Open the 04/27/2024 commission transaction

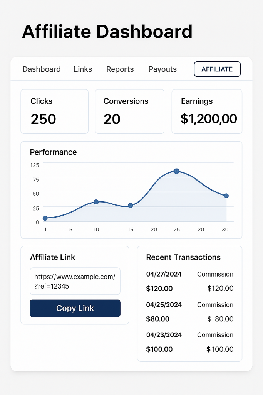click(189, 281)
